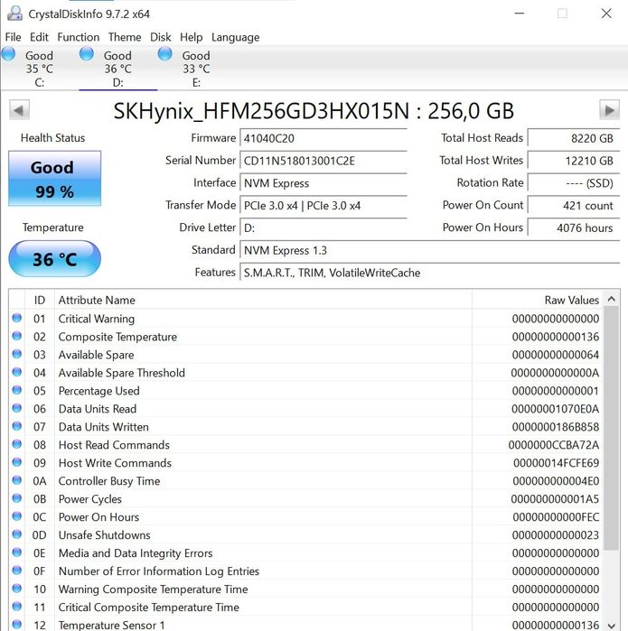Image resolution: width=628 pixels, height=631 pixels.
Task: Click the Features field
Action: point(430,273)
